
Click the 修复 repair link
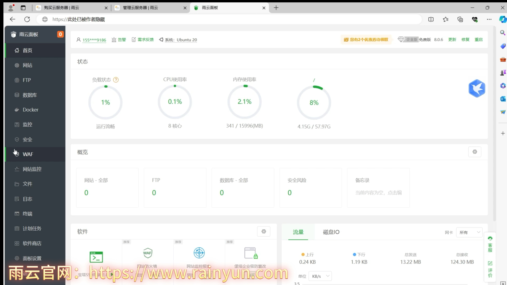tap(465, 40)
